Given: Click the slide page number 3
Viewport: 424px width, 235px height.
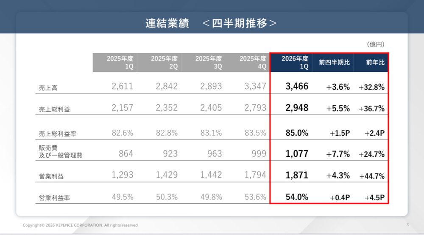Looking at the screenshot, I should tap(407, 224).
